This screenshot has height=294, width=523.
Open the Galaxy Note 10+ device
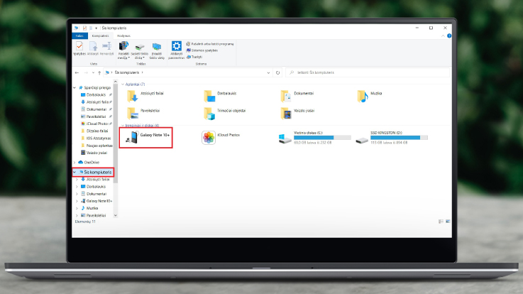point(146,136)
